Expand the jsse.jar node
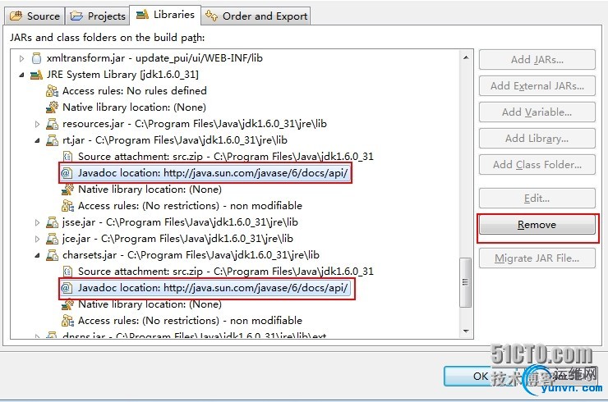 pyautogui.click(x=37, y=222)
